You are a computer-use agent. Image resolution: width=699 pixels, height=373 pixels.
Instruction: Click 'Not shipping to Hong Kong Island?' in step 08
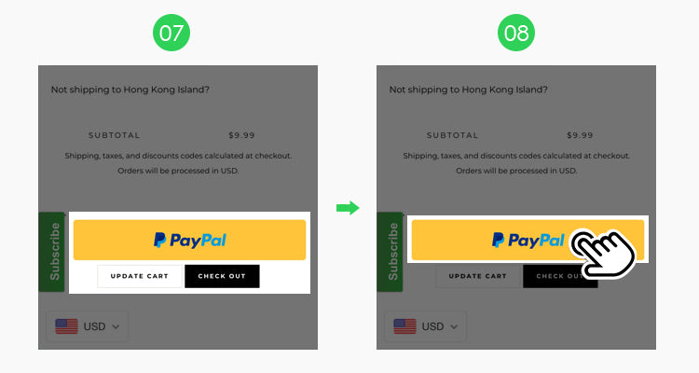pos(469,90)
